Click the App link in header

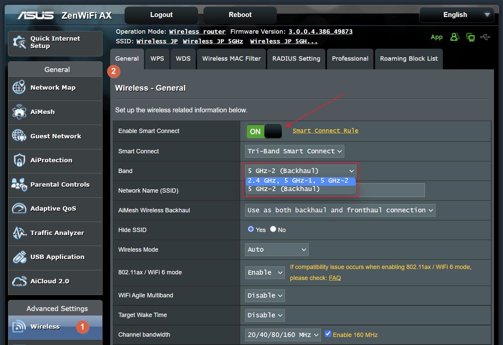tap(437, 37)
